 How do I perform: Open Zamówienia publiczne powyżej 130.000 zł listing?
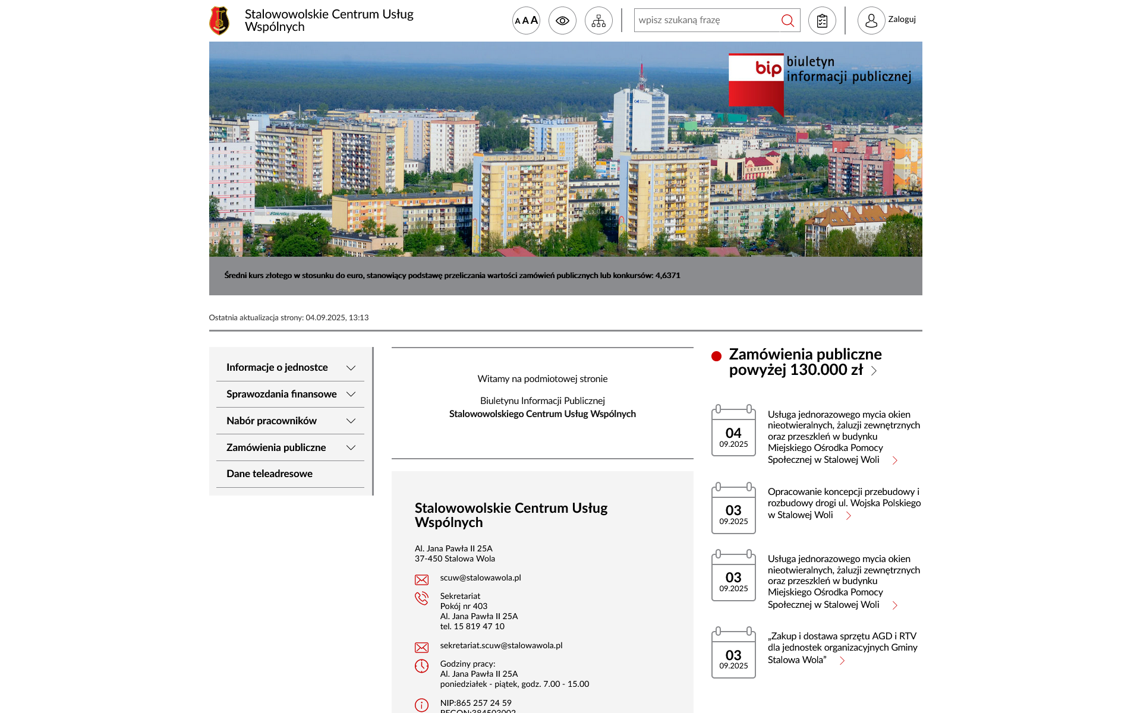805,362
